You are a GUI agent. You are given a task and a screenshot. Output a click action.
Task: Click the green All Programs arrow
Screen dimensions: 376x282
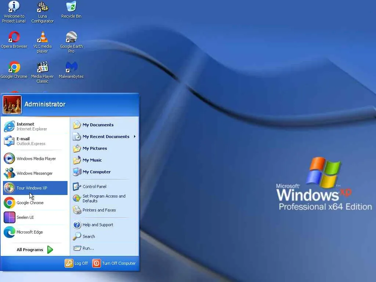(50, 250)
